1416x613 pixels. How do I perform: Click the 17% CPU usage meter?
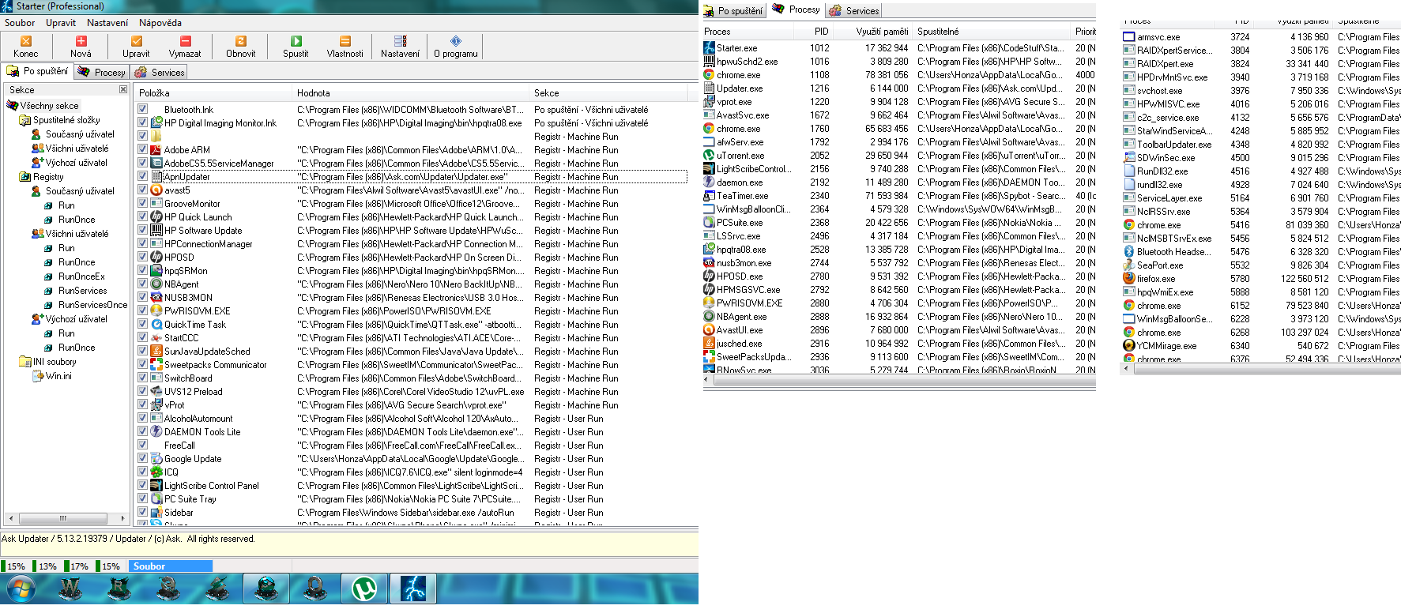[x=77, y=566]
